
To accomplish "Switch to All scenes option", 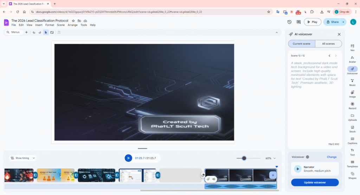I will 328,44.
